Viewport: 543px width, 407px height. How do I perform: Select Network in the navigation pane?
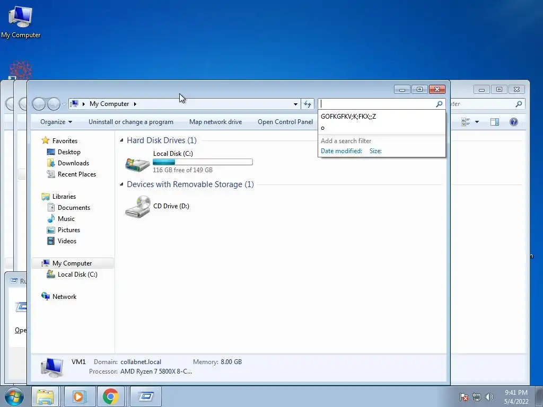(64, 296)
